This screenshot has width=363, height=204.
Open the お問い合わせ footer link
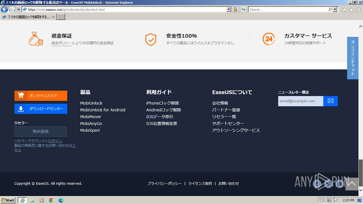coord(229,184)
